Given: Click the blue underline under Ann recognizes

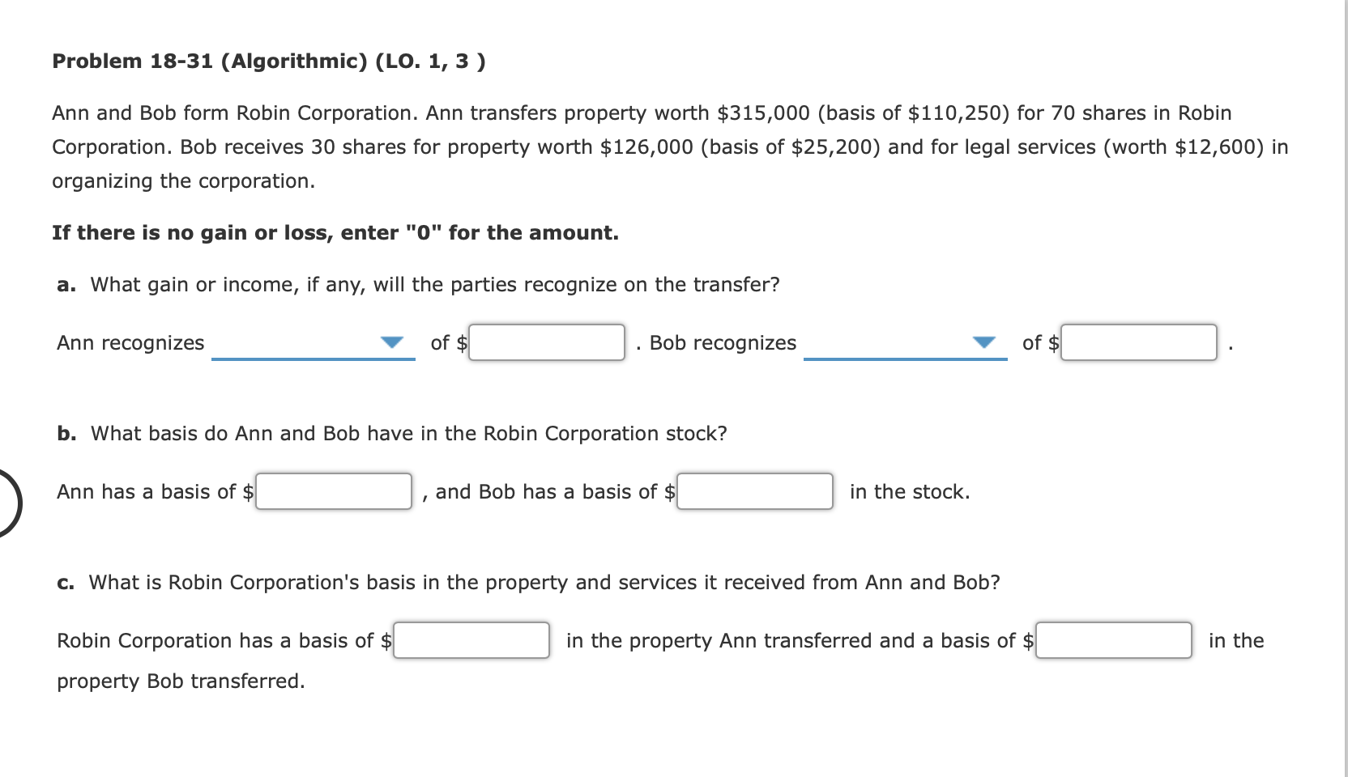Looking at the screenshot, I should click(x=312, y=359).
